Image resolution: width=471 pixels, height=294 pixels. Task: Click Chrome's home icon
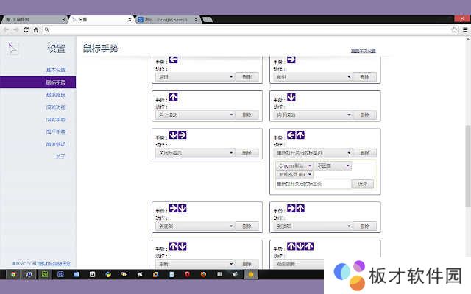coord(35,29)
